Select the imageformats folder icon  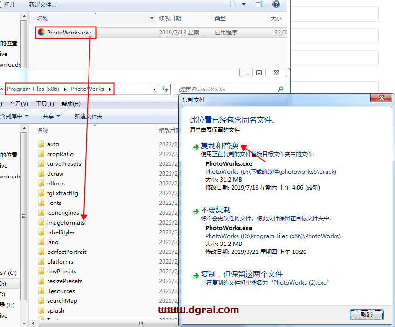41,223
